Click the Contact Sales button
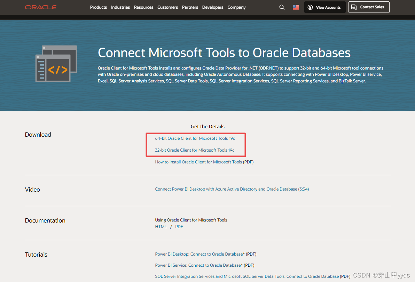The width and height of the screenshot is (415, 282). 369,7
